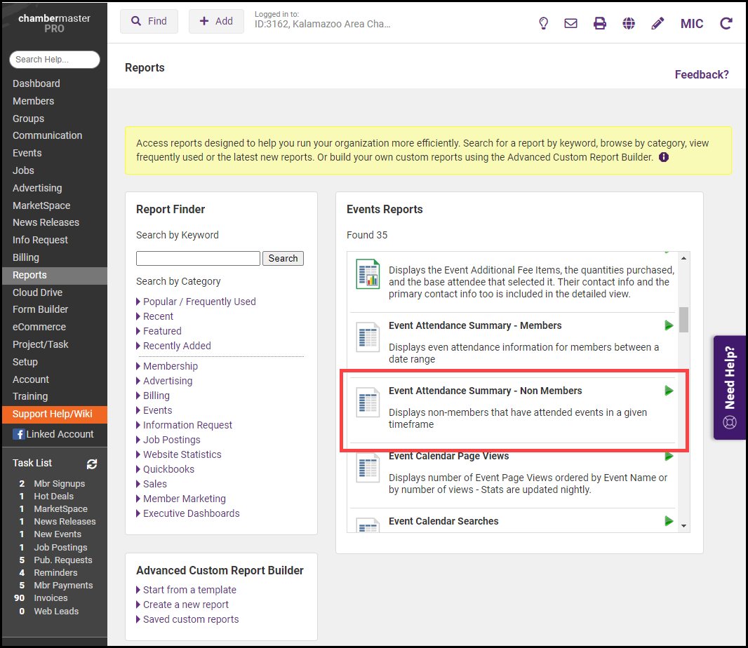Click the lightbulb icon in top toolbar
Screen dimensions: 748x648
[543, 23]
